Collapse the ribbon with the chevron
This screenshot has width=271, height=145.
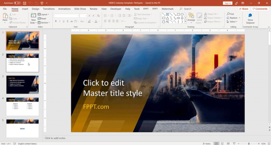click(x=269, y=27)
